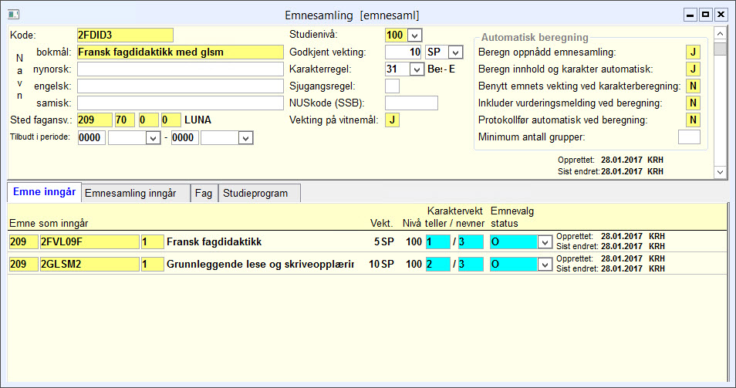
Task: Click scroll up arrow in upper panel
Action: (x=720, y=34)
